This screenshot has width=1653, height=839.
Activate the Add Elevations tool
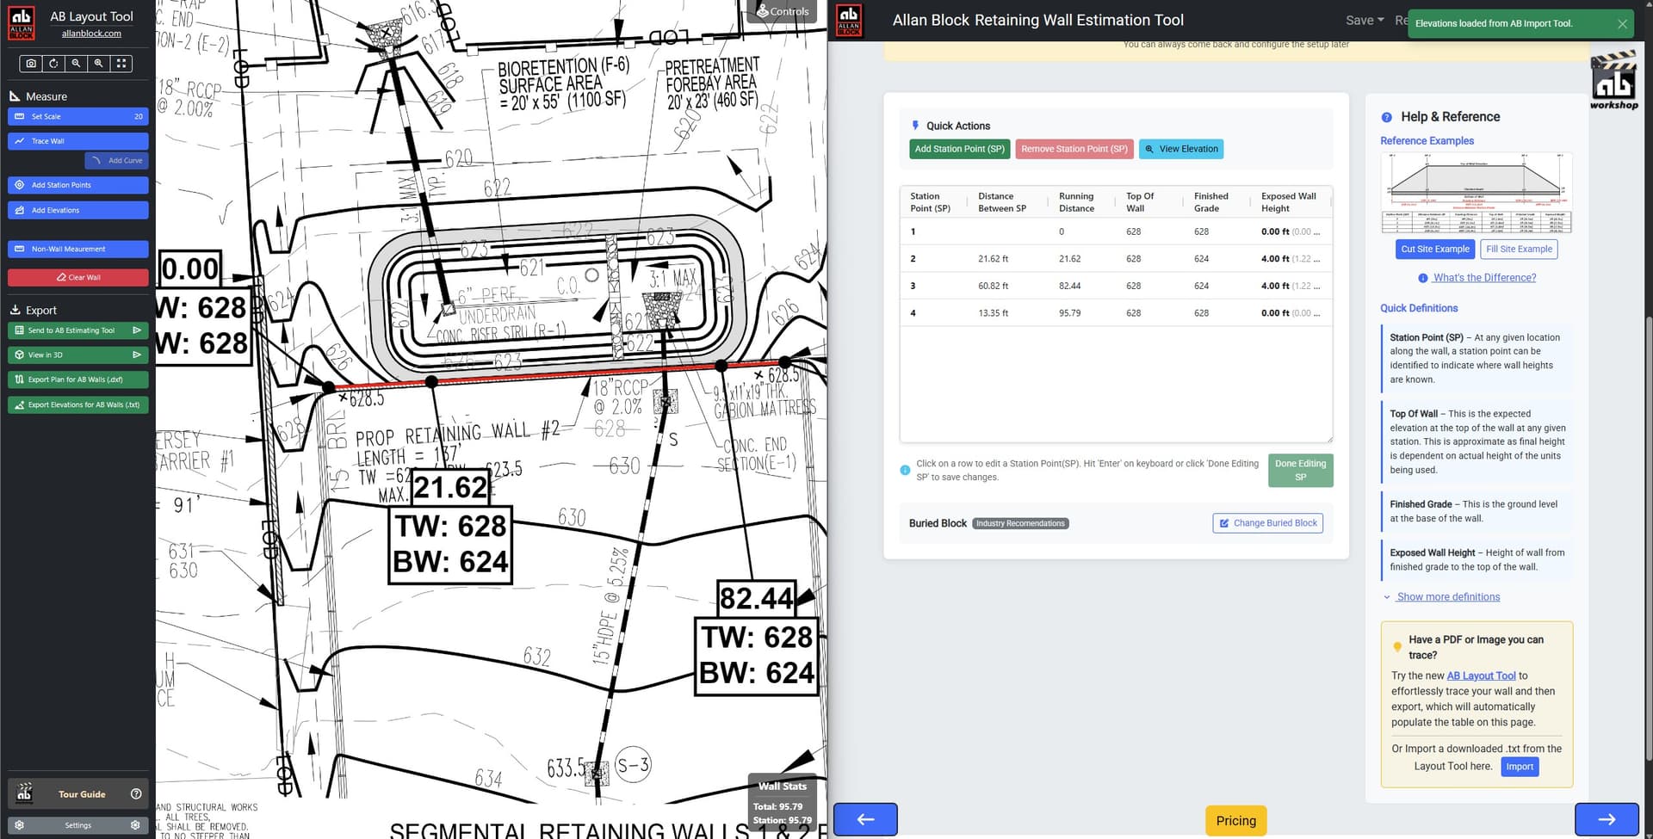pyautogui.click(x=77, y=210)
